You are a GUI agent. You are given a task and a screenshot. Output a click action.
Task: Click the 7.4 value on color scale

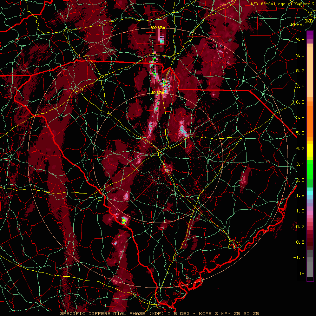point(300,86)
